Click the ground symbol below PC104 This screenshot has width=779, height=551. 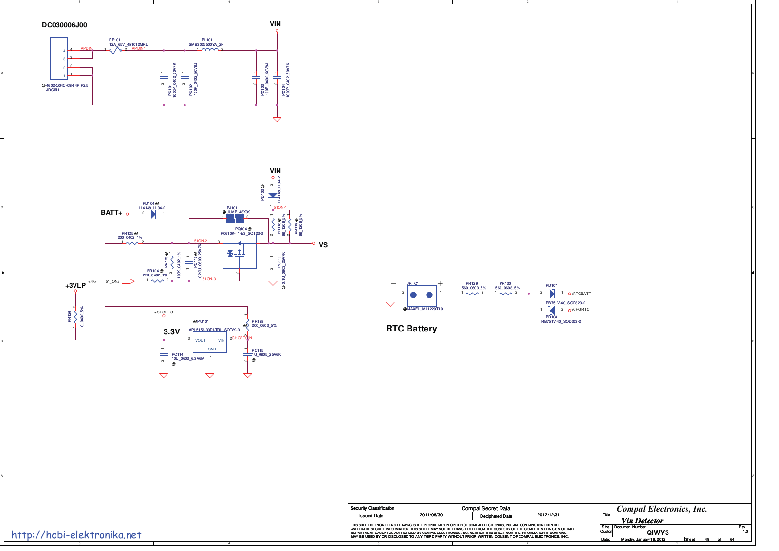[x=277, y=119]
